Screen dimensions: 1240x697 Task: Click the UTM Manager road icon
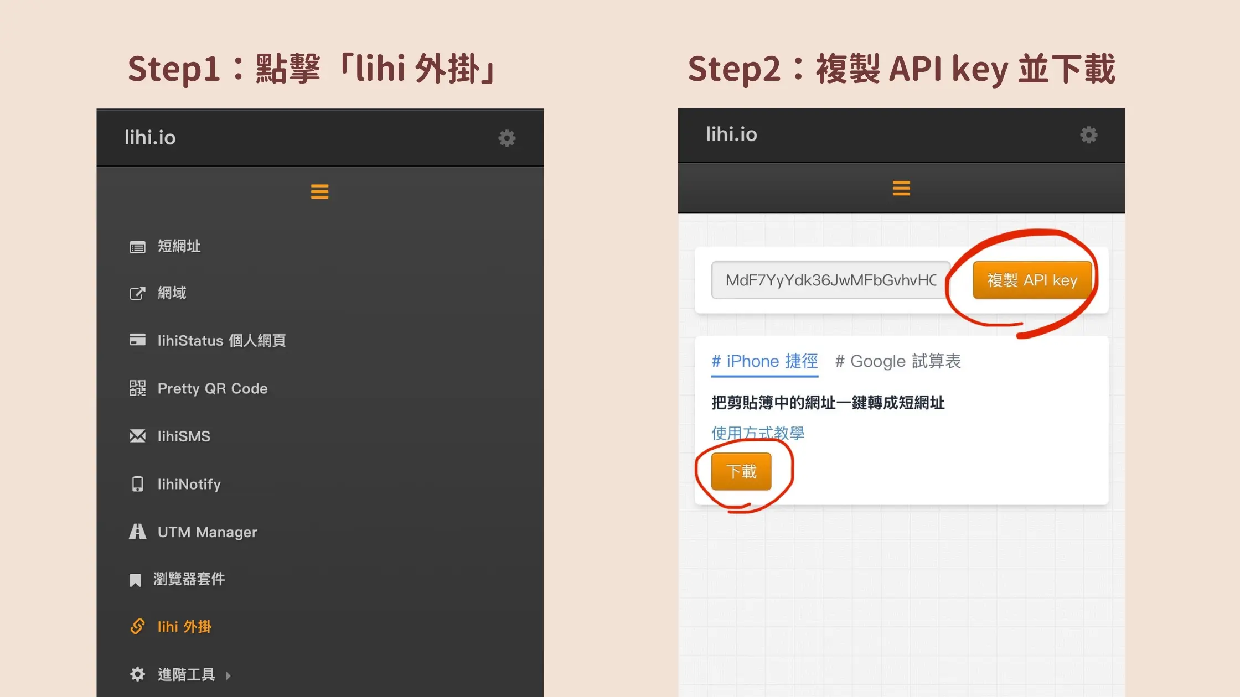click(137, 532)
